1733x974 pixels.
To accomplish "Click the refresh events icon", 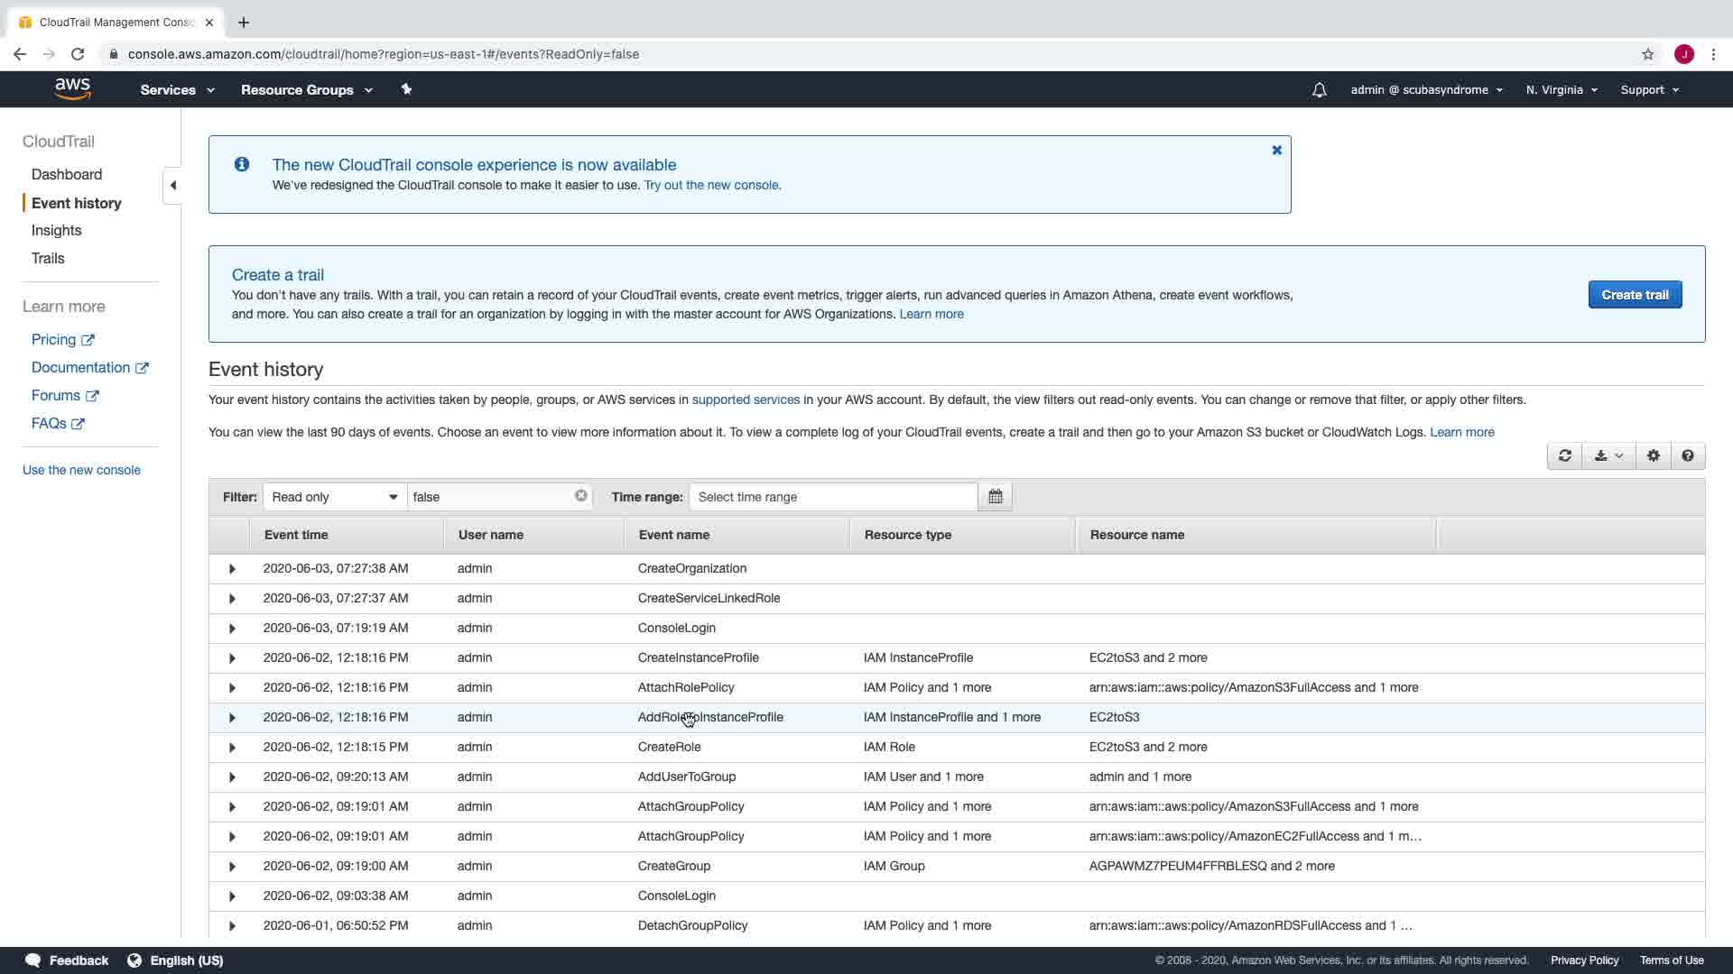I will tap(1564, 456).
